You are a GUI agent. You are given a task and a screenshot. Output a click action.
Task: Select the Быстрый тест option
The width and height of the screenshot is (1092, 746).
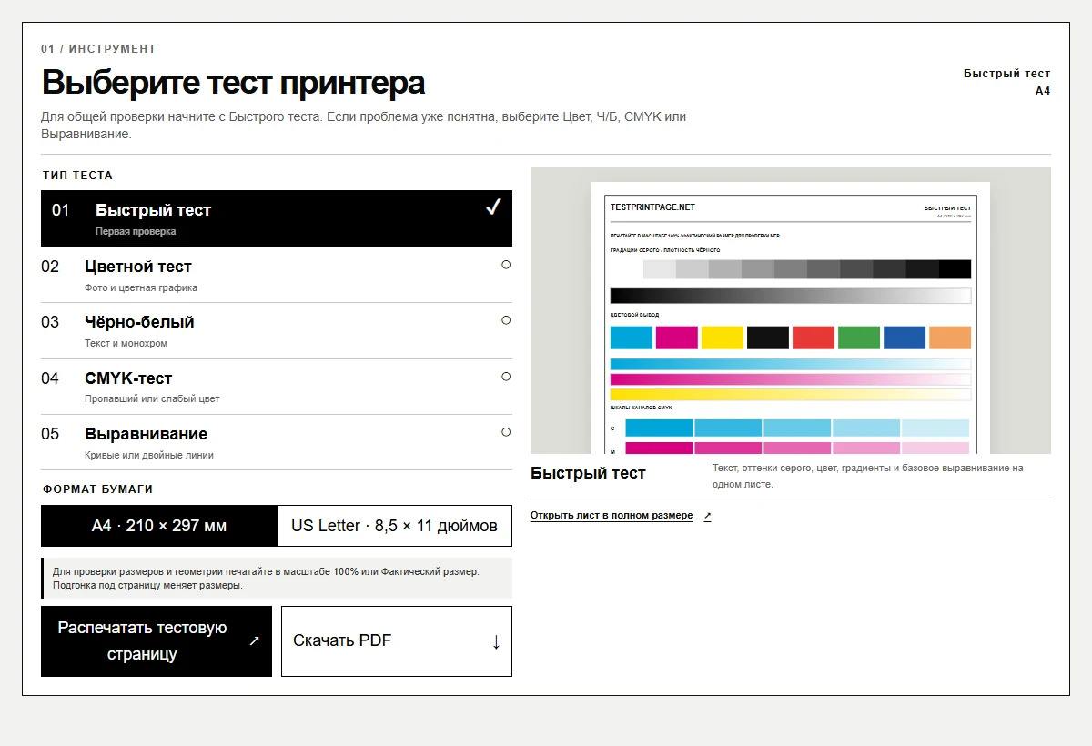(x=277, y=218)
